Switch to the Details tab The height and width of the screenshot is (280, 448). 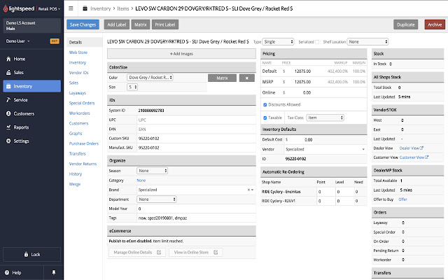pyautogui.click(x=76, y=42)
